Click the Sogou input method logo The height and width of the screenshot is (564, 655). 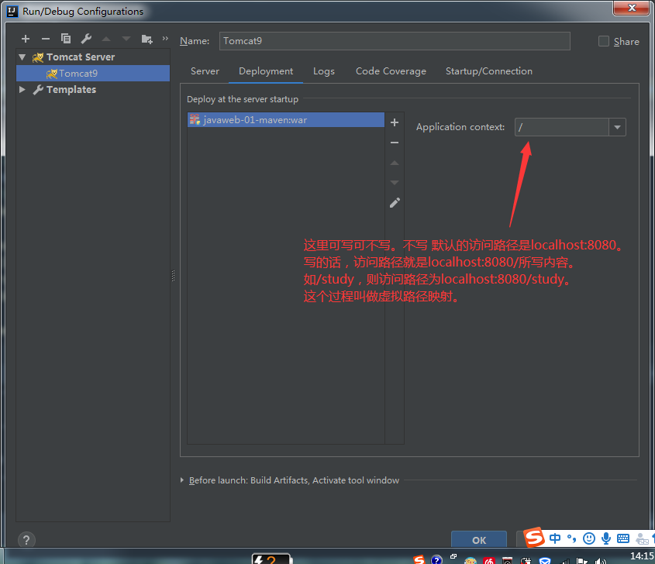click(534, 538)
